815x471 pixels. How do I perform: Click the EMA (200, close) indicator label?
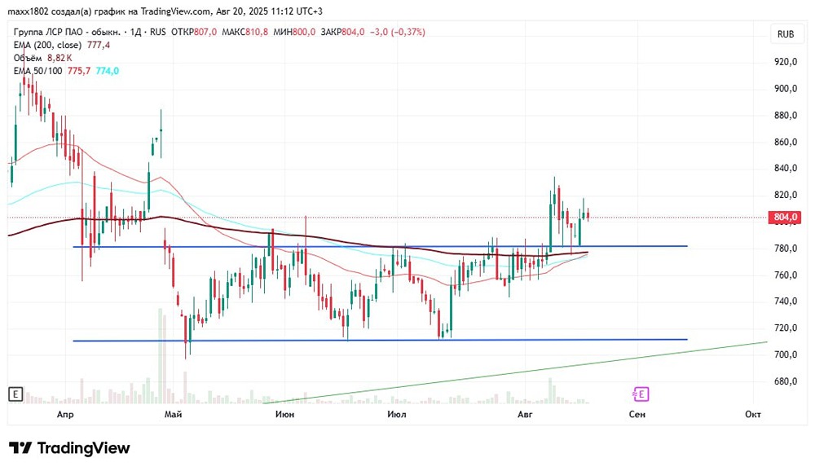47,46
